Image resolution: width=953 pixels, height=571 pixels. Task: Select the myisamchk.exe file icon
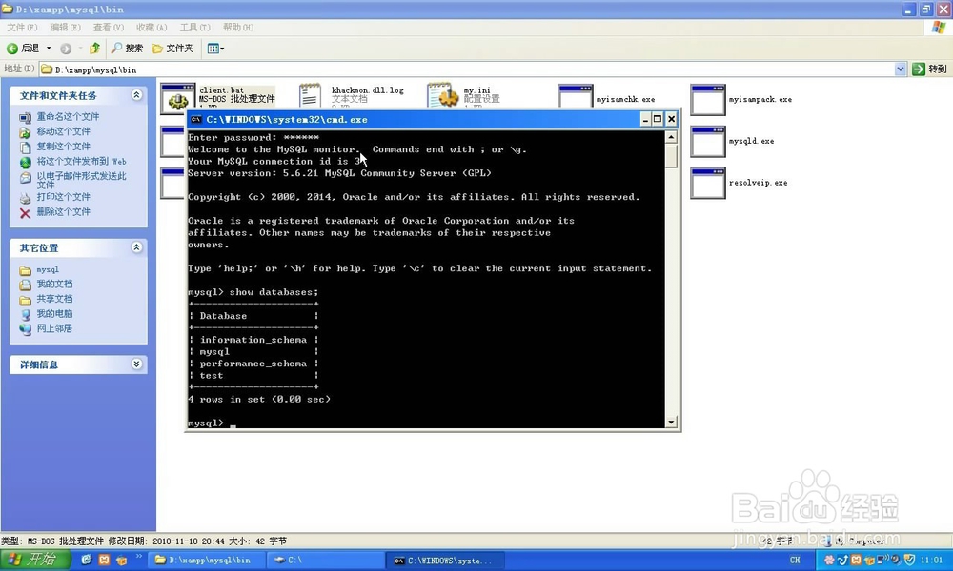[x=575, y=97]
